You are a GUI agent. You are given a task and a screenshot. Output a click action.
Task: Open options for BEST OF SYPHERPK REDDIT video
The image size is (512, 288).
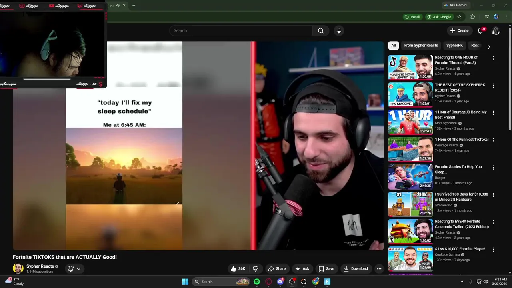coord(493,86)
